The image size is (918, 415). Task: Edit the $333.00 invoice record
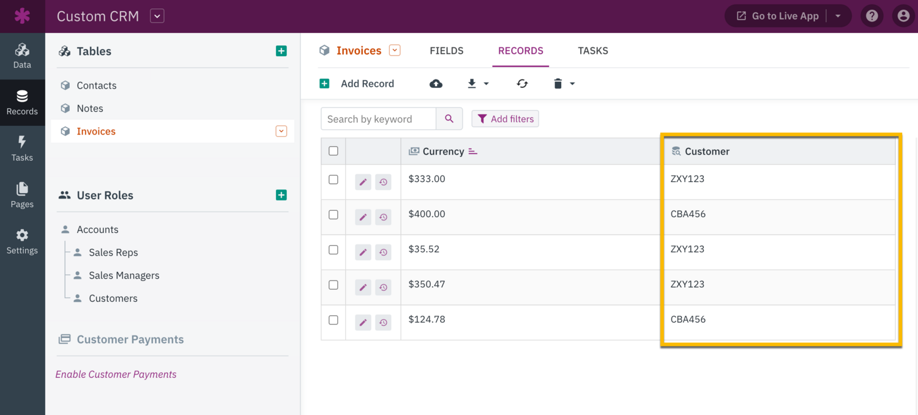[363, 182]
